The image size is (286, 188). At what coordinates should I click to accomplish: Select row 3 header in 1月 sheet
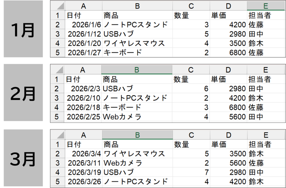point(58,34)
